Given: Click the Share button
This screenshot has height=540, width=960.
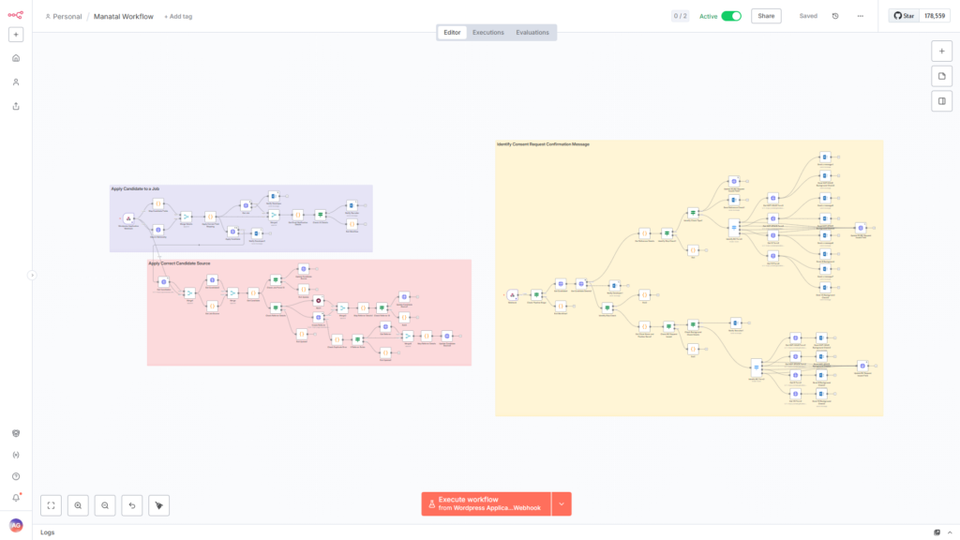Looking at the screenshot, I should point(766,16).
